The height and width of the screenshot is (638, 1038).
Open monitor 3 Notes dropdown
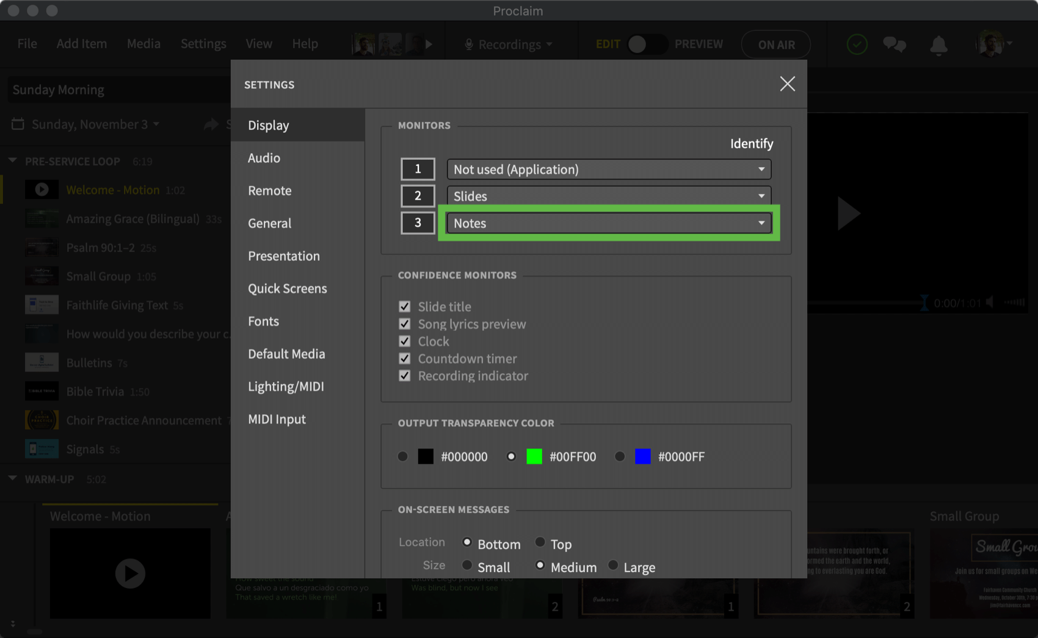click(609, 223)
